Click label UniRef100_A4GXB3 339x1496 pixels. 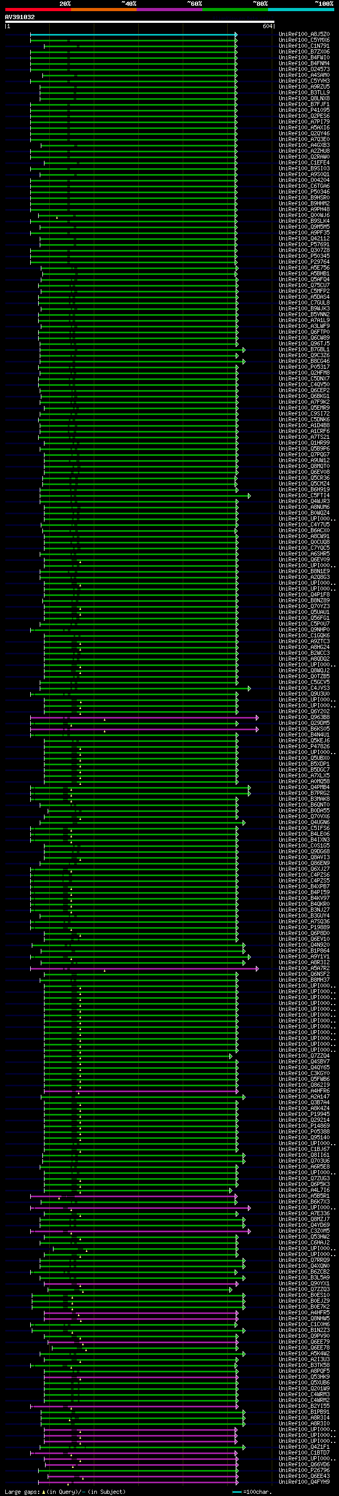(304, 145)
